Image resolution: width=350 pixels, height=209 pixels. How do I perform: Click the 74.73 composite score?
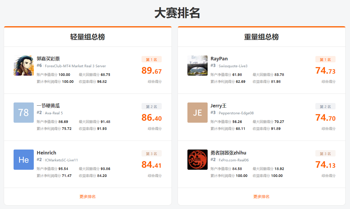coord(325,71)
